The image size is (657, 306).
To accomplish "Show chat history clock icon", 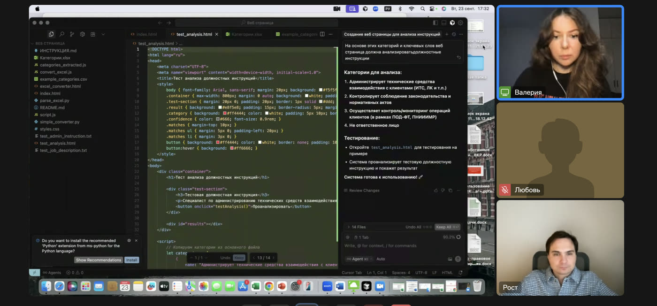I will click(454, 34).
